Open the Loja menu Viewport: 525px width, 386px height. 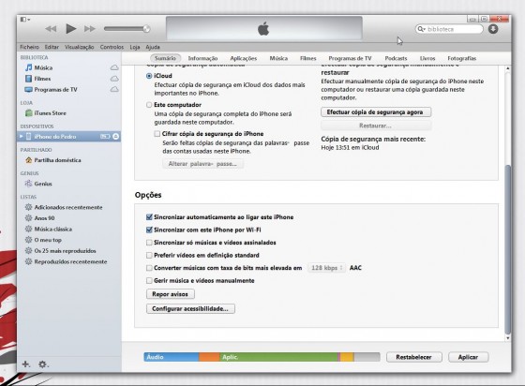point(135,47)
